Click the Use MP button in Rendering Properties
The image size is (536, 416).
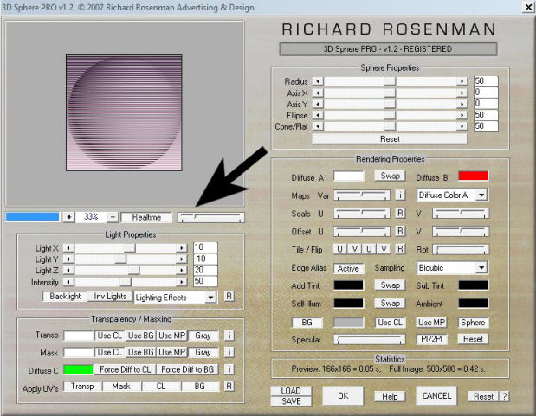432,322
